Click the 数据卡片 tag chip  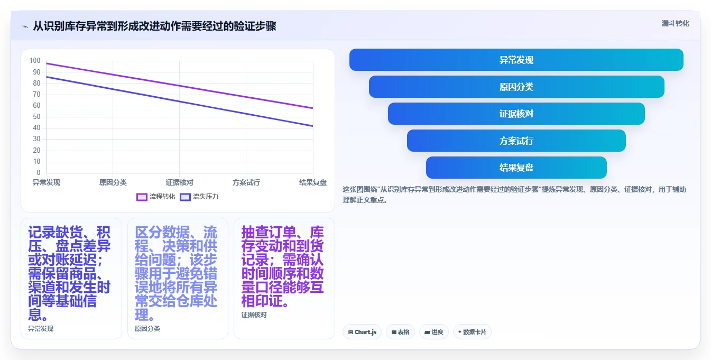point(472,332)
